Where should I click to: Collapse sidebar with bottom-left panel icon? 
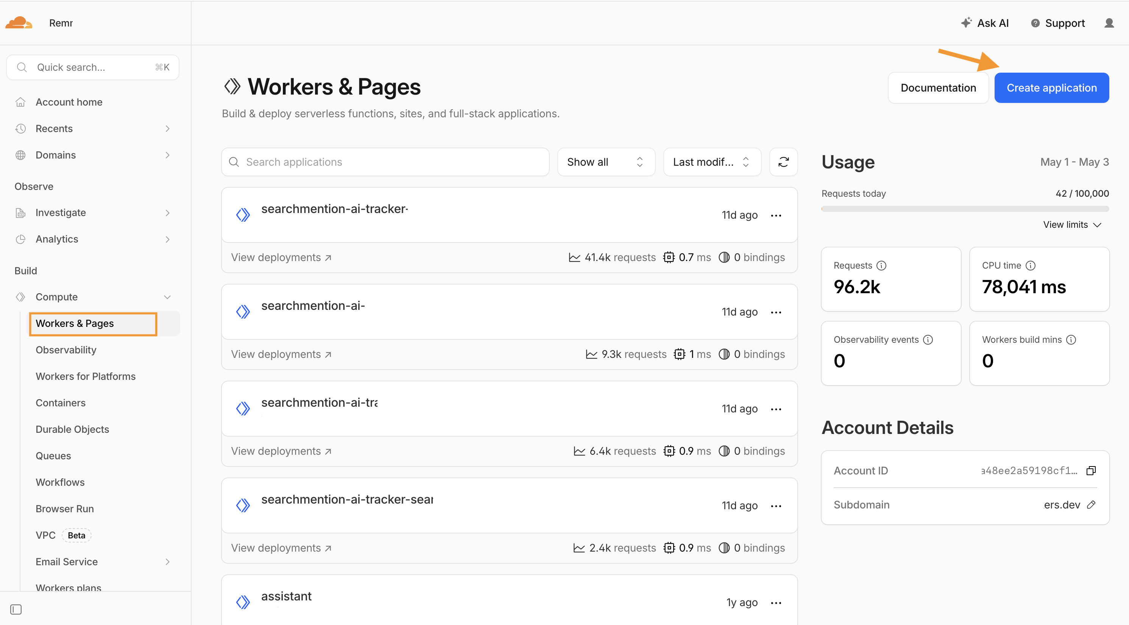point(16,609)
